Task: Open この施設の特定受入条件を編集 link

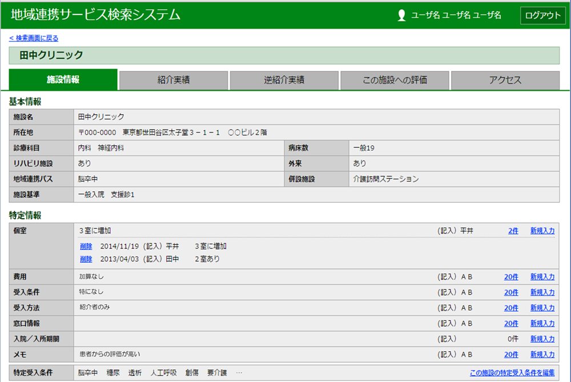Action: tap(512, 373)
